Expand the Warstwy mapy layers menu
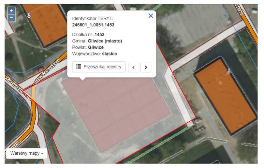This screenshot has height=168, width=264. coord(27,153)
